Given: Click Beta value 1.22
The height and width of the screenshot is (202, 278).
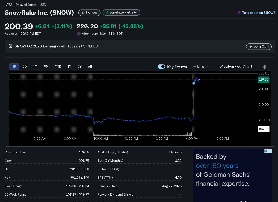Looking at the screenshot, I should [x=178, y=161].
